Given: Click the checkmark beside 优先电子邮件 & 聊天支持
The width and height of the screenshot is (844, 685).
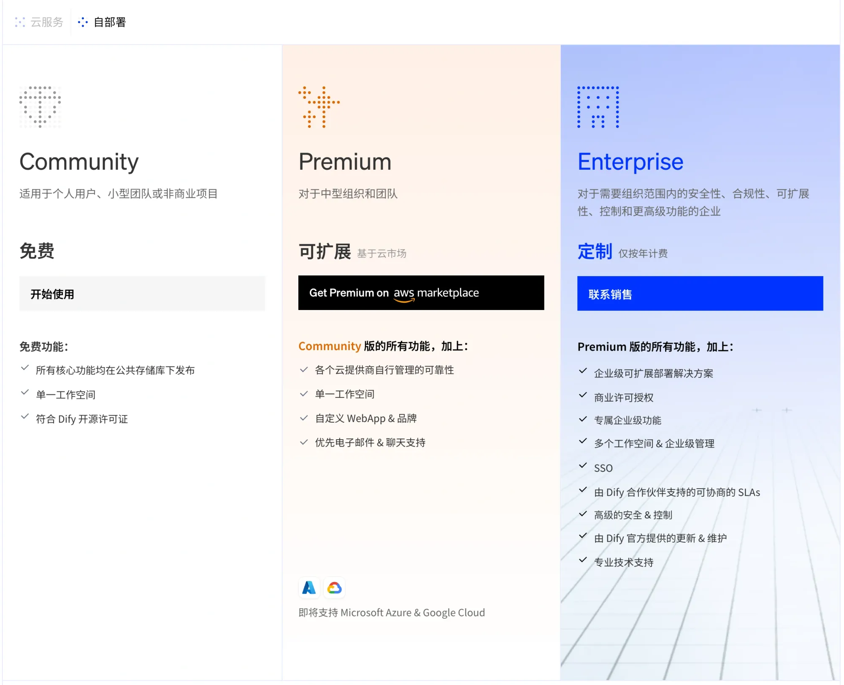Looking at the screenshot, I should [304, 442].
